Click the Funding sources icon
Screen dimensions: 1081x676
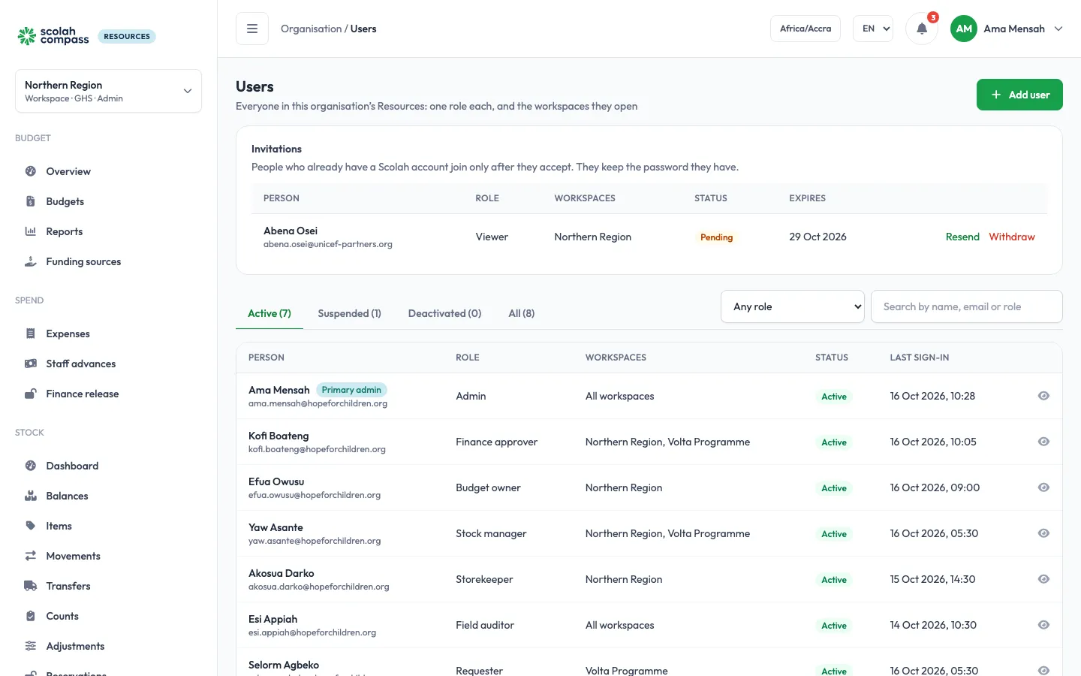[x=31, y=261]
